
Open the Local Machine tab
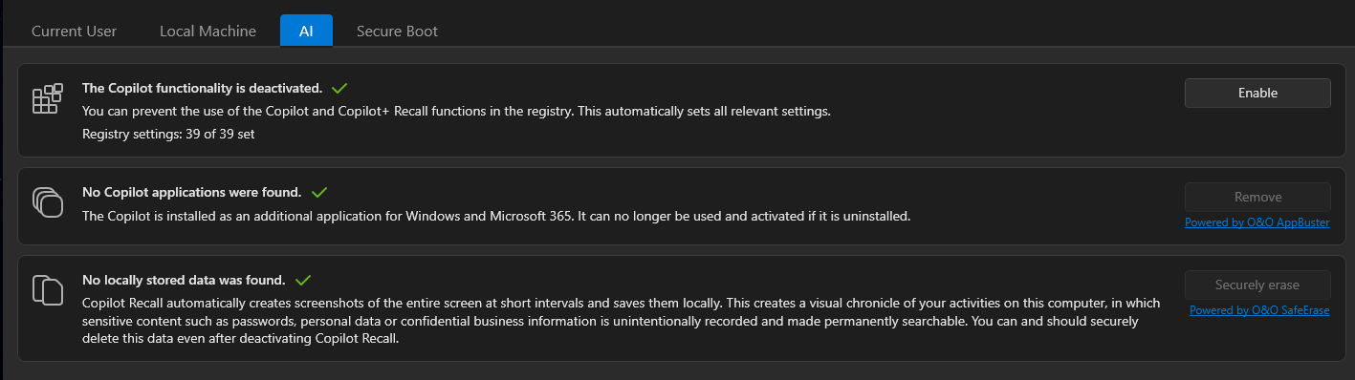pos(208,31)
